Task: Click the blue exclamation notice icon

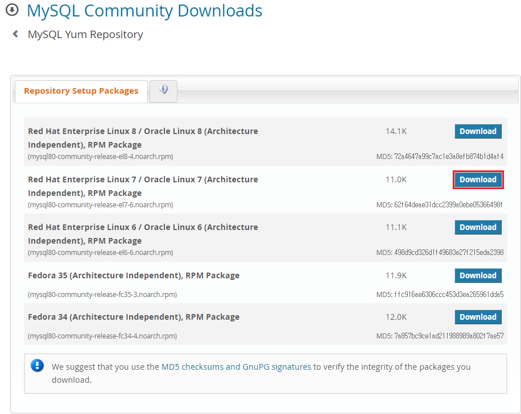Action: pyautogui.click(x=37, y=366)
